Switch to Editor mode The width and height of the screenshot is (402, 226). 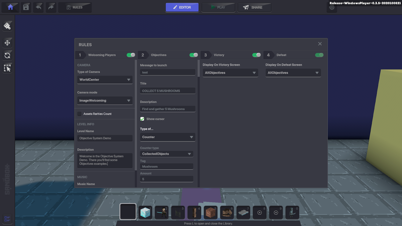pyautogui.click(x=182, y=7)
